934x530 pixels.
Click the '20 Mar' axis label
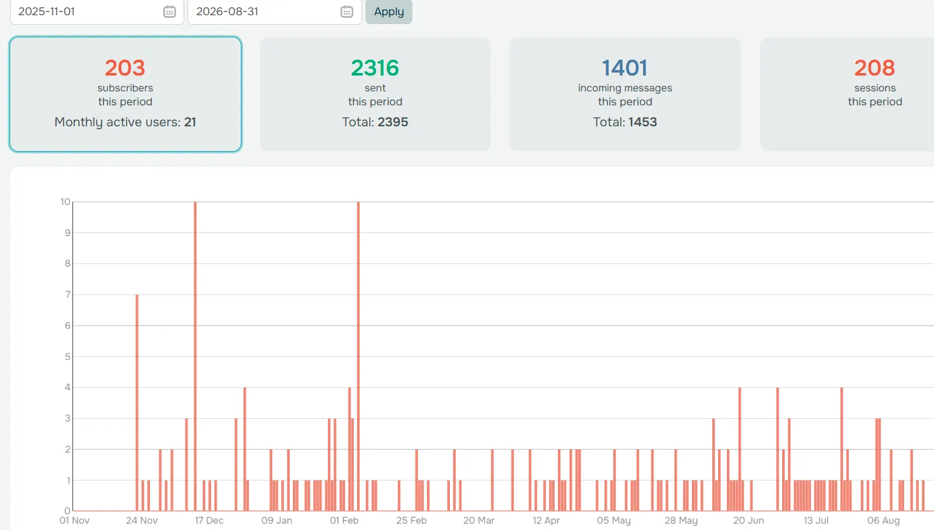pos(478,520)
